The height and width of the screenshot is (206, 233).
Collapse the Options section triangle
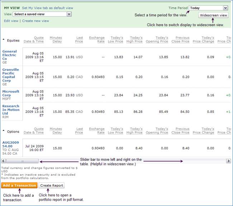[x=4, y=131]
